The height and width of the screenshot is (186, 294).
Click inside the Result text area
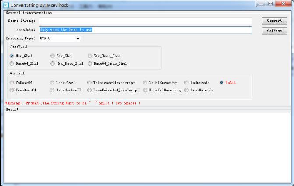147,148
